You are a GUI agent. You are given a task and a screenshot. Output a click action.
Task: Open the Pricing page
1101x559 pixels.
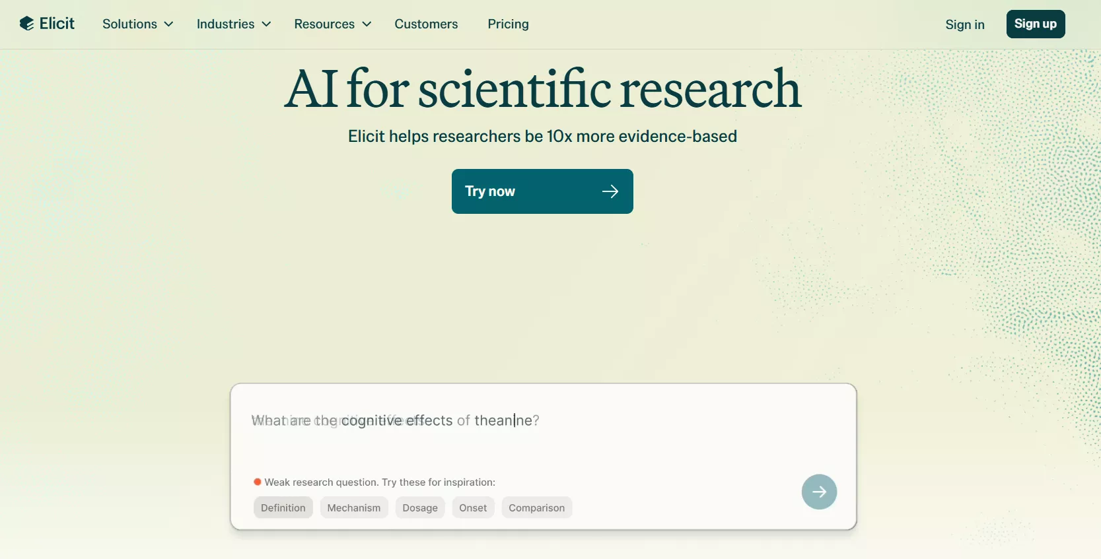pos(508,24)
